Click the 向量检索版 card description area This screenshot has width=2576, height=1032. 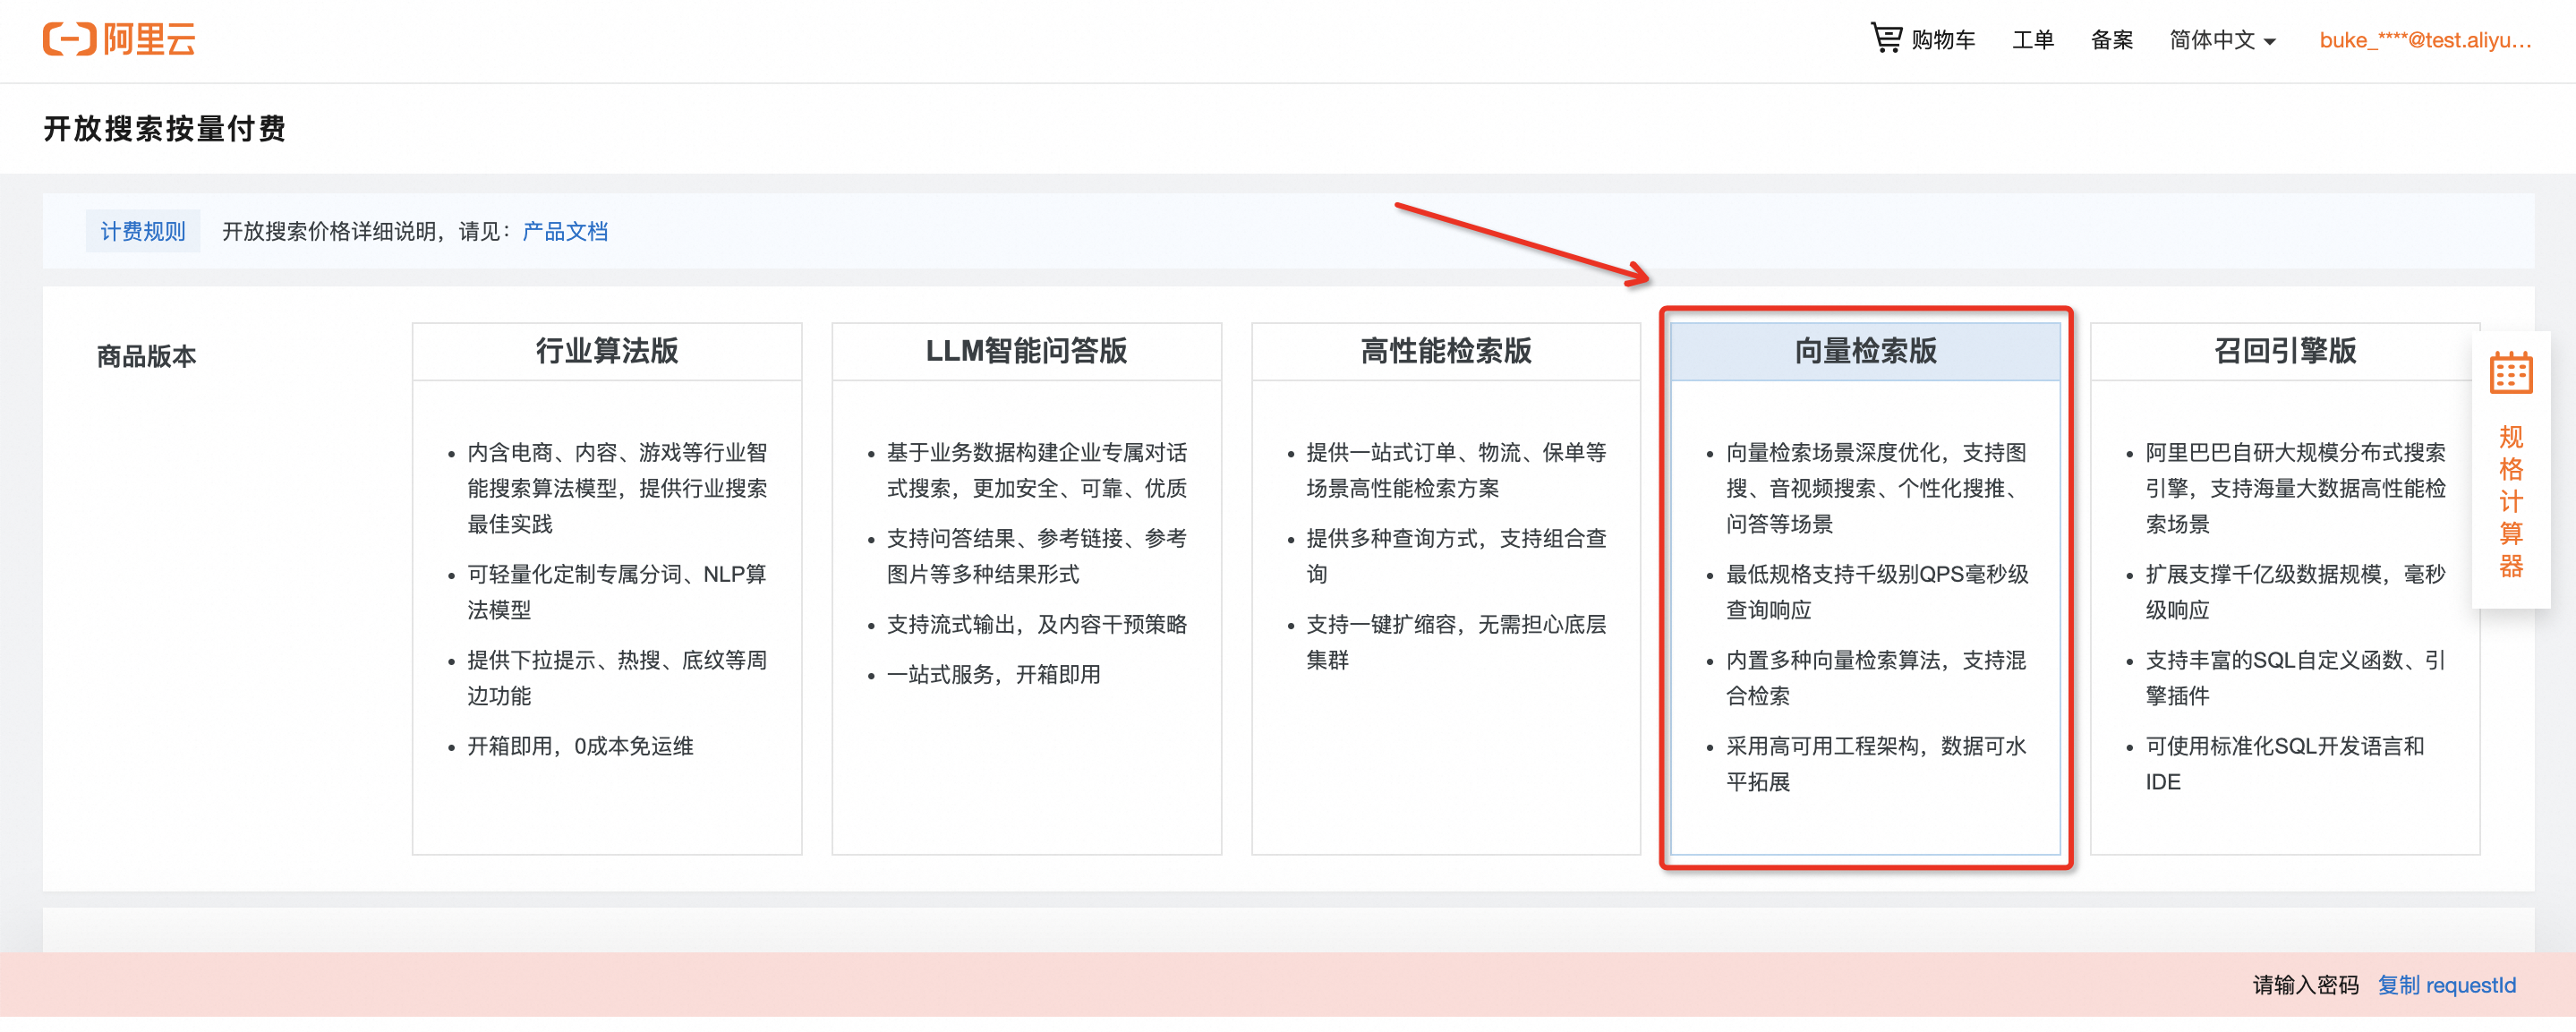(x=1865, y=615)
